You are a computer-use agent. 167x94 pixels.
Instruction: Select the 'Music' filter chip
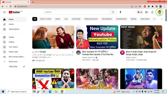point(58,19)
